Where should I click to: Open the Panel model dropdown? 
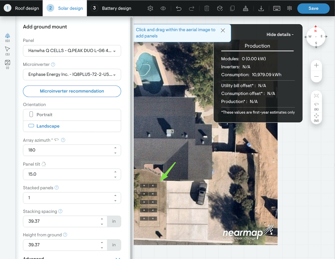coord(72,51)
